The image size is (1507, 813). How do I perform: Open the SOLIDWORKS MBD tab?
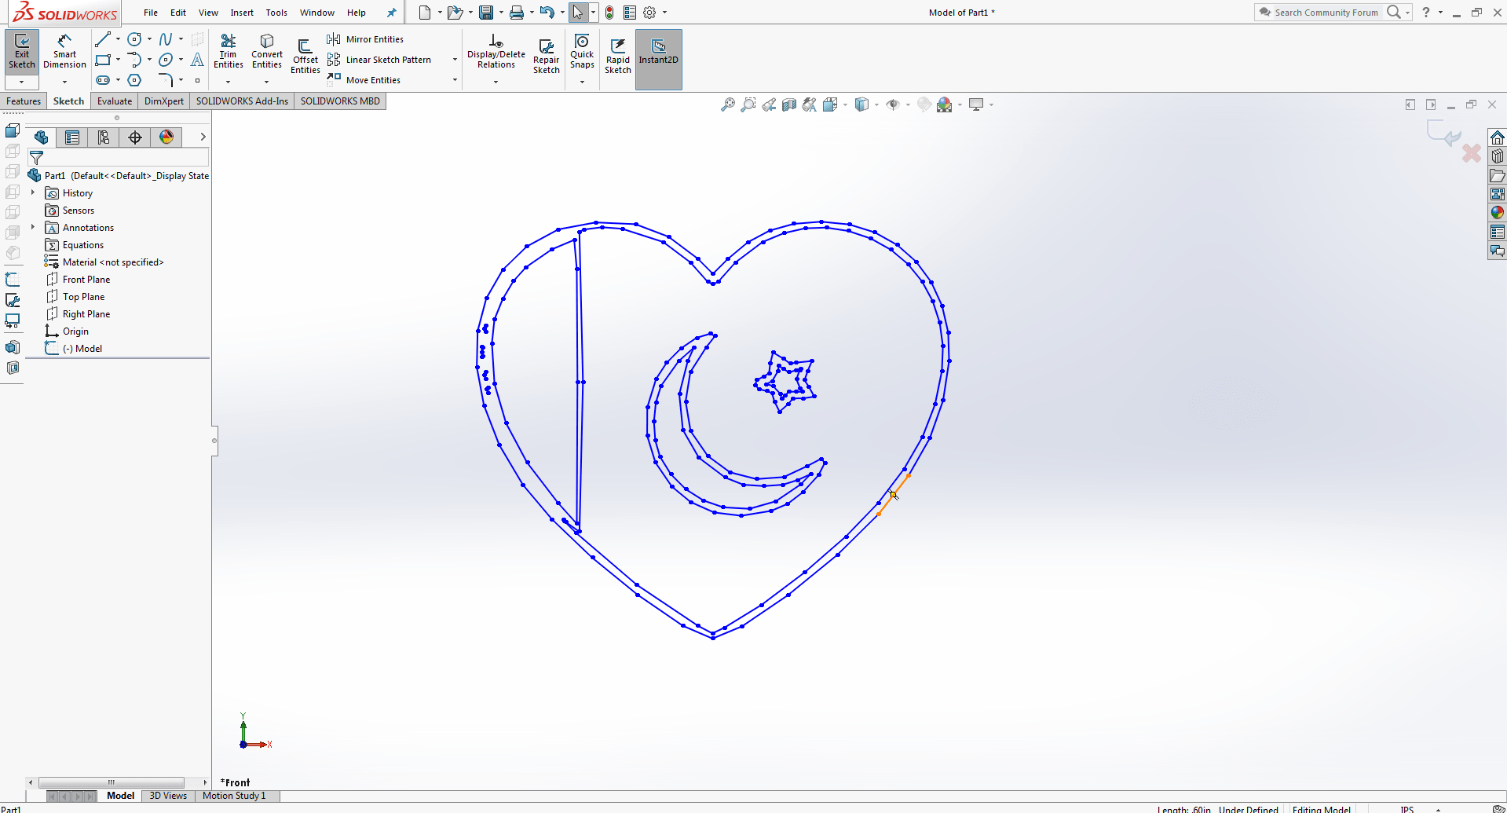[x=340, y=101]
